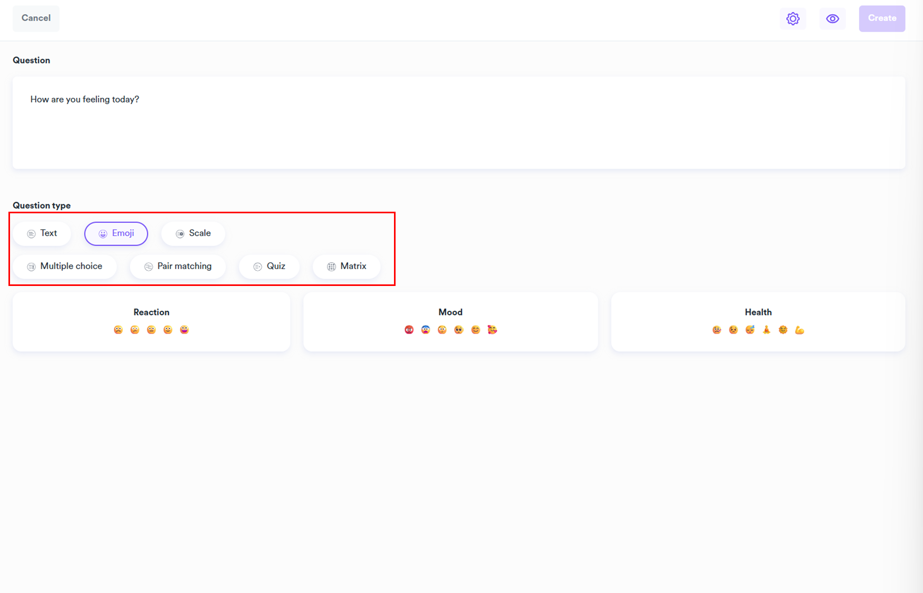The height and width of the screenshot is (593, 923).
Task: Click the icon on the Matrix option
Action: pos(331,266)
